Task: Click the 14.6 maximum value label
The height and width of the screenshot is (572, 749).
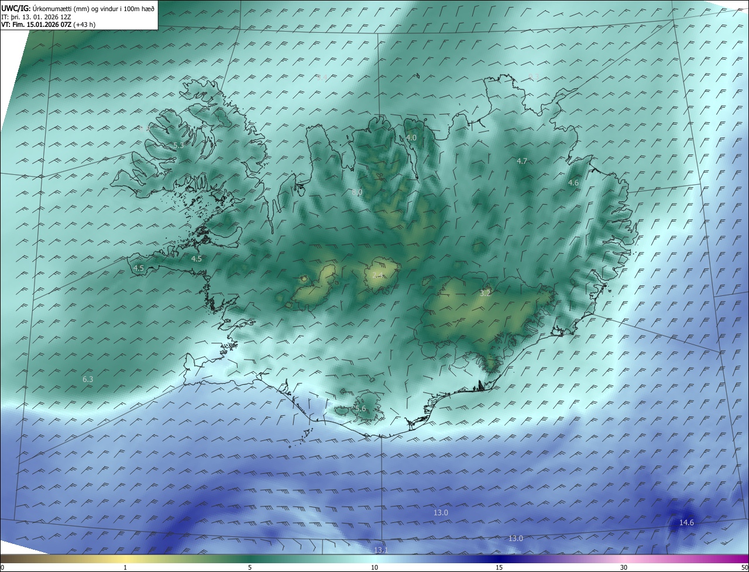Action: (686, 523)
